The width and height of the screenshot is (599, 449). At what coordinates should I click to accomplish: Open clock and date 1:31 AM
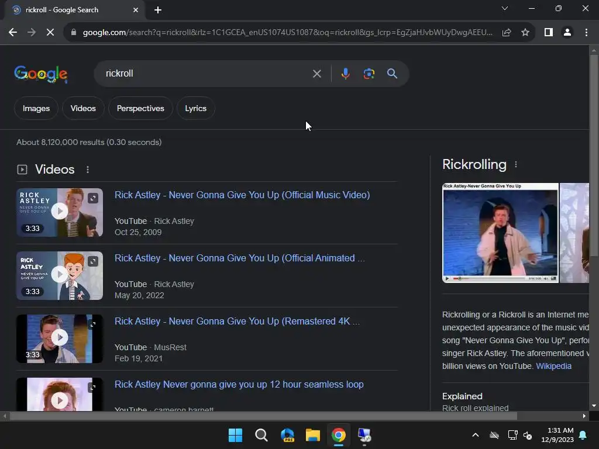click(x=557, y=435)
